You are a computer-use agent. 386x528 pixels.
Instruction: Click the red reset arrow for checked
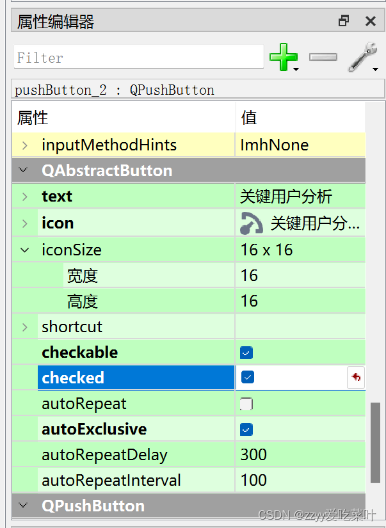click(356, 377)
